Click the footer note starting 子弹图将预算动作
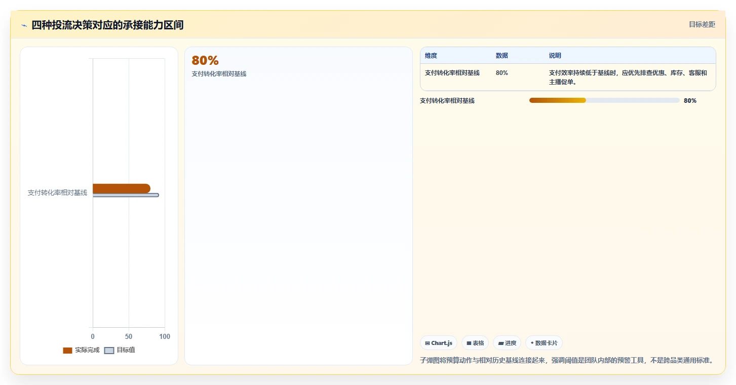The height and width of the screenshot is (385, 736). pos(567,361)
